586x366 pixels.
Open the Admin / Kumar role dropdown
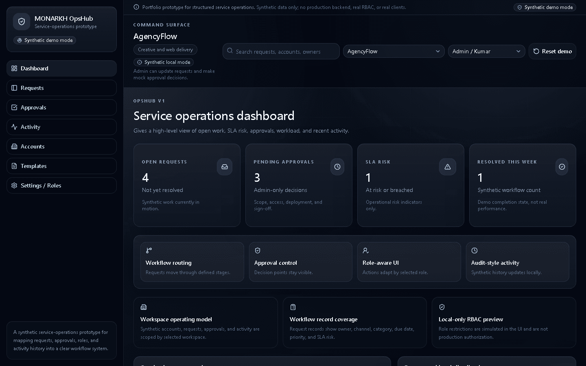[x=486, y=51]
